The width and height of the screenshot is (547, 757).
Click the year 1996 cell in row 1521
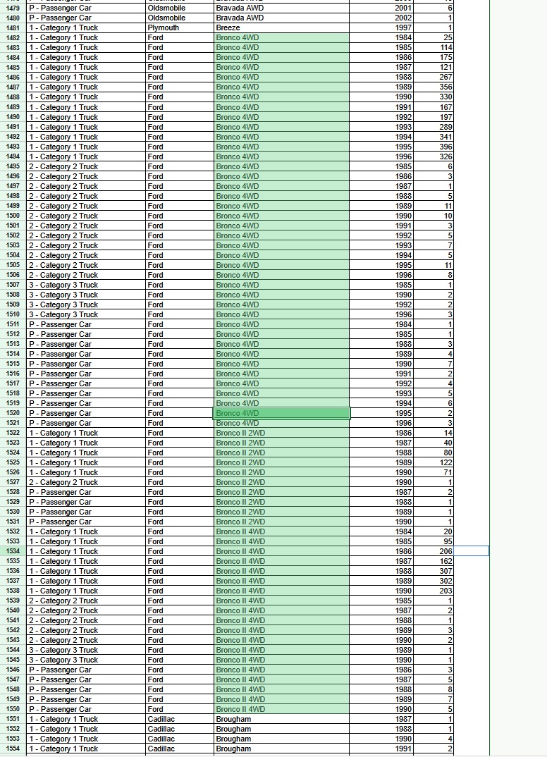(381, 423)
